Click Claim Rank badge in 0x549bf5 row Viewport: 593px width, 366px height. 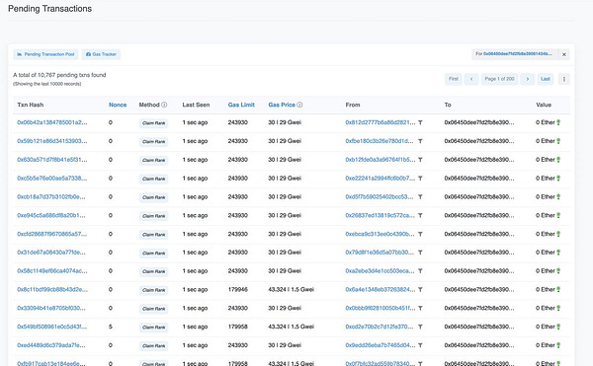coord(153,328)
